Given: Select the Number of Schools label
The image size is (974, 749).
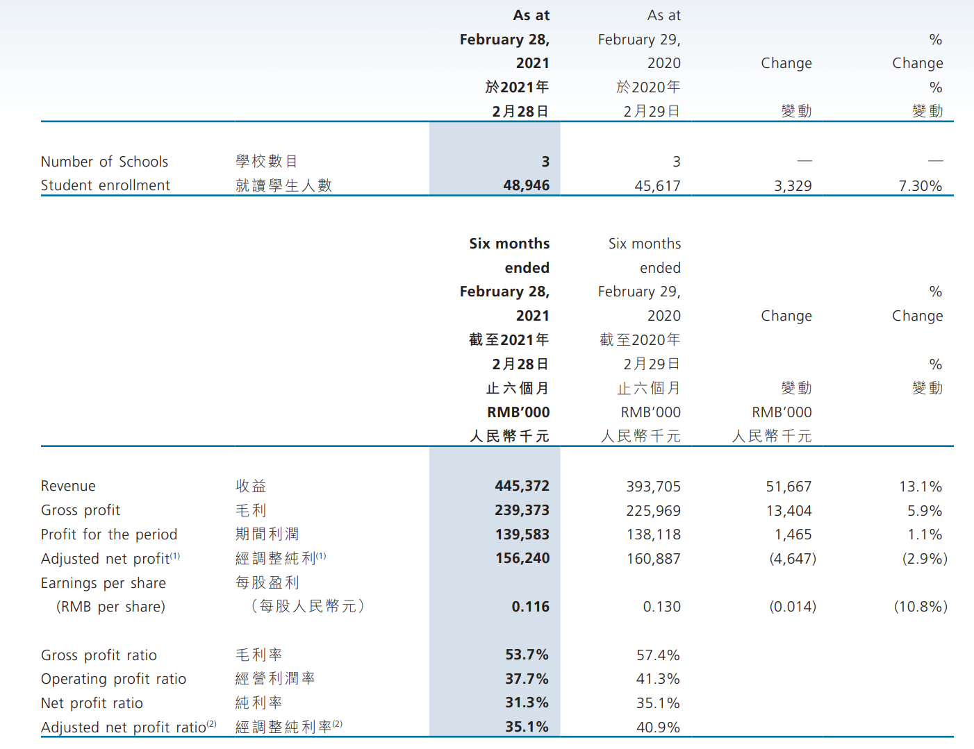Looking at the screenshot, I should [104, 162].
